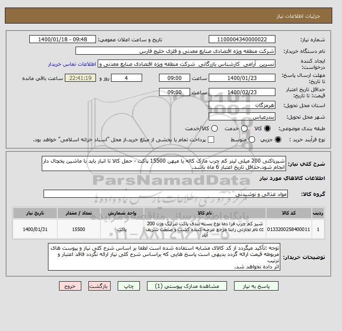342x331 pixels.
Task: Click the response deadline date 1400/01/23
Action: coord(242,78)
